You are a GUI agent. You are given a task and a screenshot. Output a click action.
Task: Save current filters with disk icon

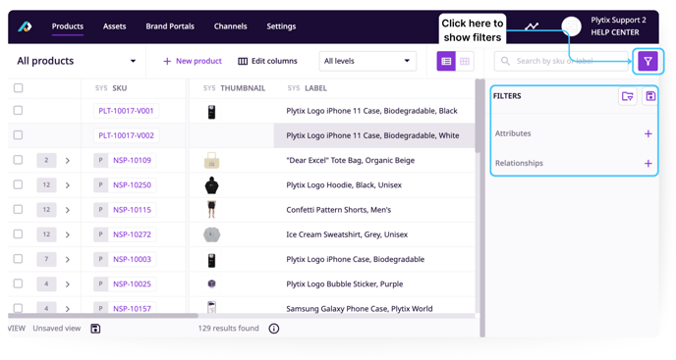(650, 96)
